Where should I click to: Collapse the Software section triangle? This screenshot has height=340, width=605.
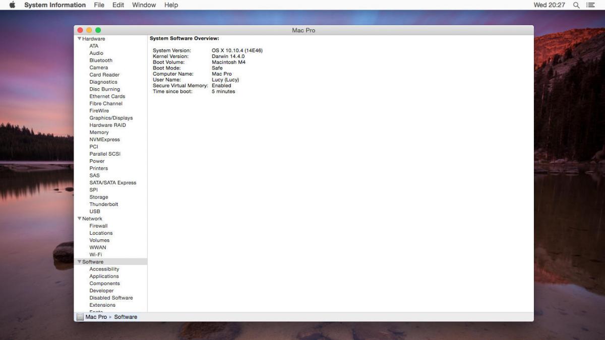[x=79, y=262]
